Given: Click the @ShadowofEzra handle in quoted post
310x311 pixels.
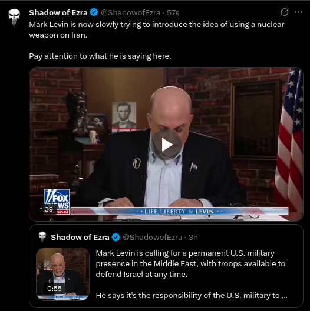Looking at the screenshot, I should pyautogui.click(x=152, y=237).
